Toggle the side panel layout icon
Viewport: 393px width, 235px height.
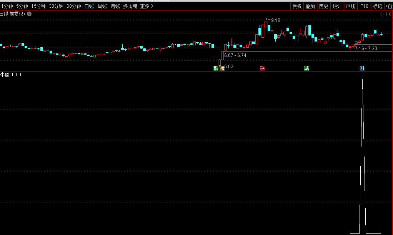click(388, 14)
